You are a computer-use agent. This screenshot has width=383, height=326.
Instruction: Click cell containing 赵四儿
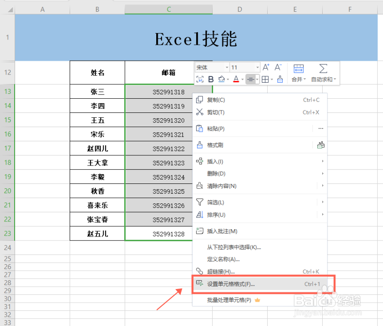[x=97, y=148]
